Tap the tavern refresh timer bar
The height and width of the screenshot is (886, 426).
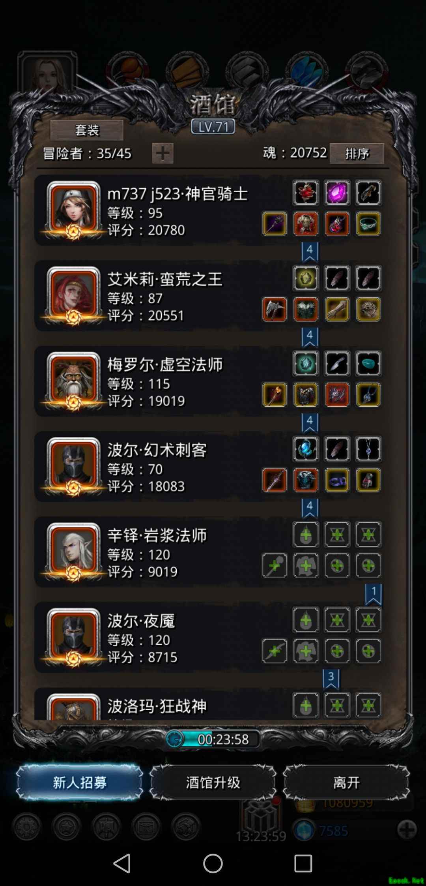(213, 739)
